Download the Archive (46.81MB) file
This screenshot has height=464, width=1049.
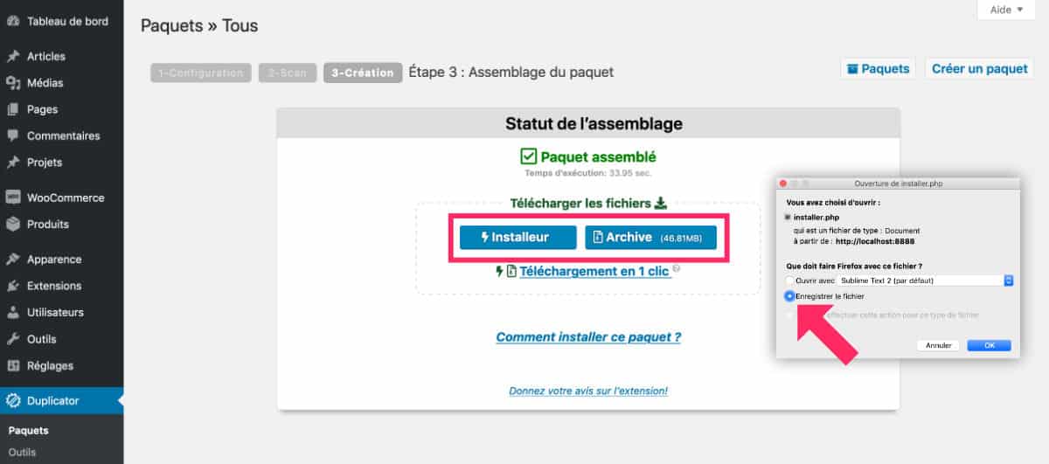(650, 238)
